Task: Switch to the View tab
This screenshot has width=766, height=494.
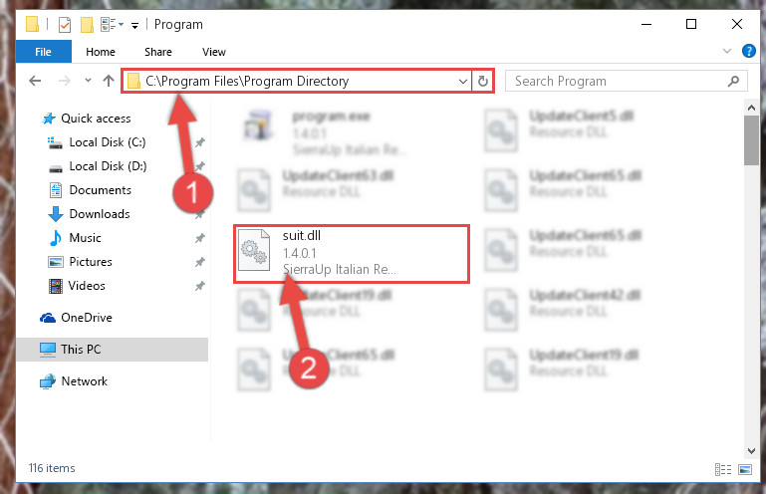Action: point(214,52)
